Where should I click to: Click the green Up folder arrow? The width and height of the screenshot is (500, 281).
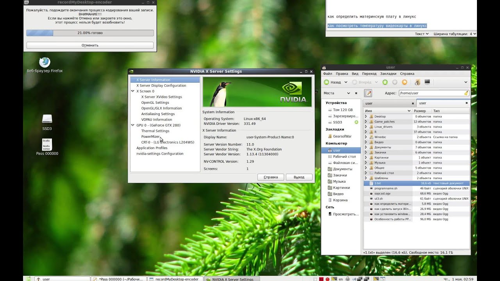(385, 82)
